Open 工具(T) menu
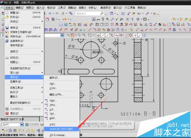 (62, 8)
